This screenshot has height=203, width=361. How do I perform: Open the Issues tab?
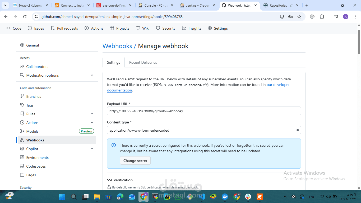(x=36, y=28)
